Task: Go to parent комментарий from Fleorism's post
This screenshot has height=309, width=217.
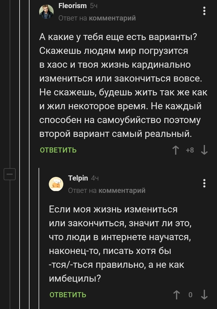Action: click(112, 18)
